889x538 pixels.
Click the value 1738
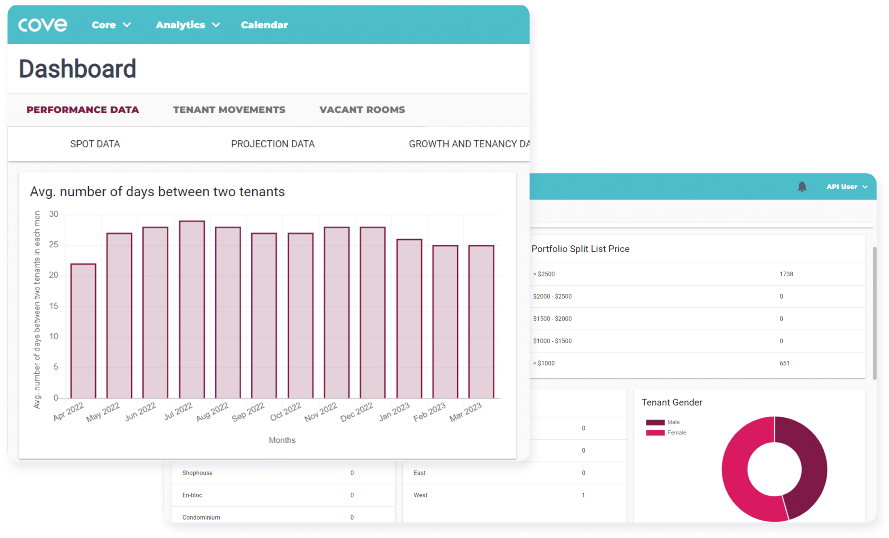point(786,274)
